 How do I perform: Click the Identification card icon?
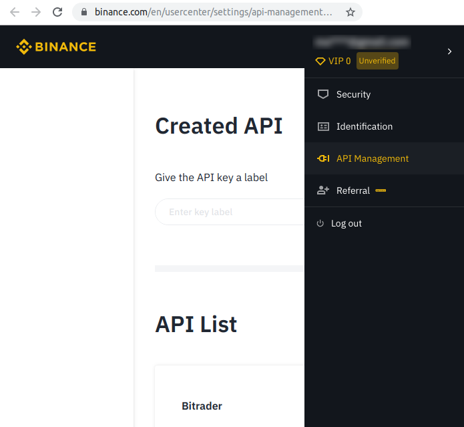pyautogui.click(x=323, y=127)
